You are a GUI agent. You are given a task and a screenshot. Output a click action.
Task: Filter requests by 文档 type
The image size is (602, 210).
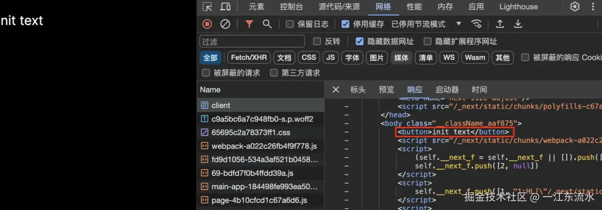coord(284,58)
